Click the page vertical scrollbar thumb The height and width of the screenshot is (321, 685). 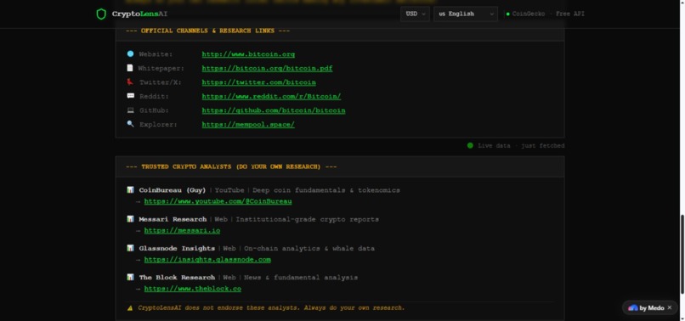(x=682, y=254)
